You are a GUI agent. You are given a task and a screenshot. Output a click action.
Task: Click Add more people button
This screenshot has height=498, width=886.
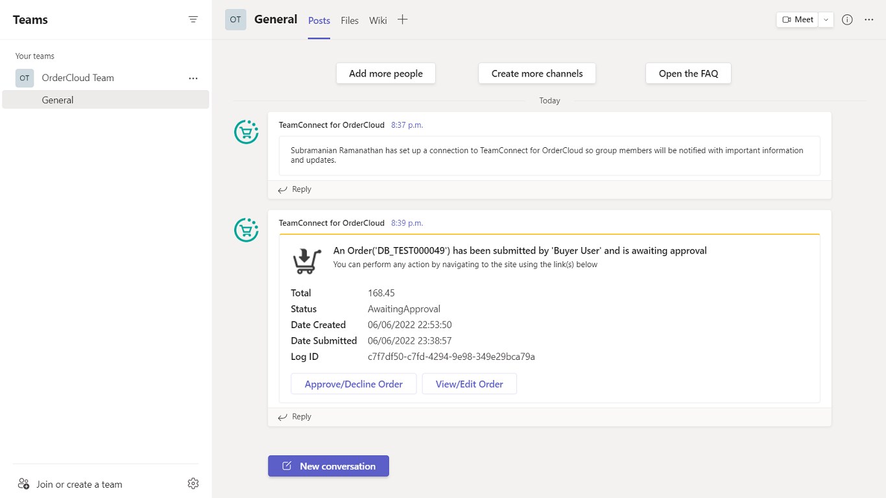coord(385,73)
